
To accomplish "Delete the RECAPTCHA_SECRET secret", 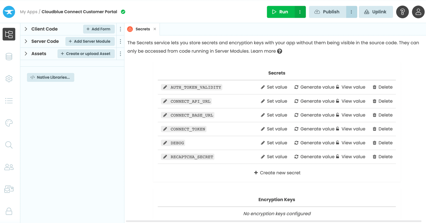I will click(382, 157).
